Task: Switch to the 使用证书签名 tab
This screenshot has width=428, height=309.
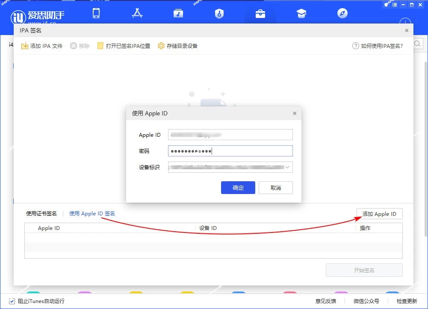Action: [41, 213]
